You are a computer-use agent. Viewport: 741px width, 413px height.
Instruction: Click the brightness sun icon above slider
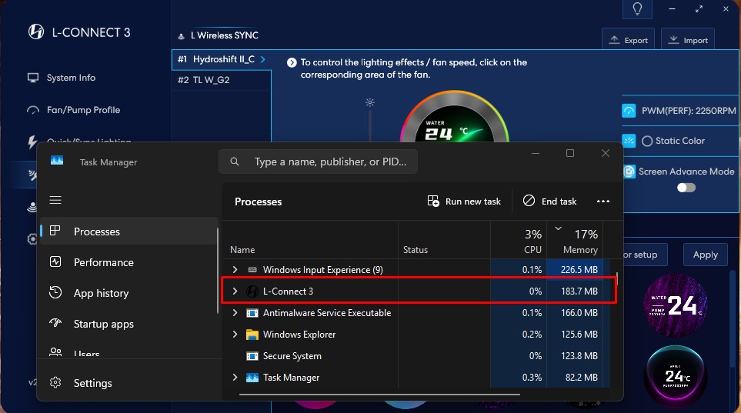click(370, 102)
